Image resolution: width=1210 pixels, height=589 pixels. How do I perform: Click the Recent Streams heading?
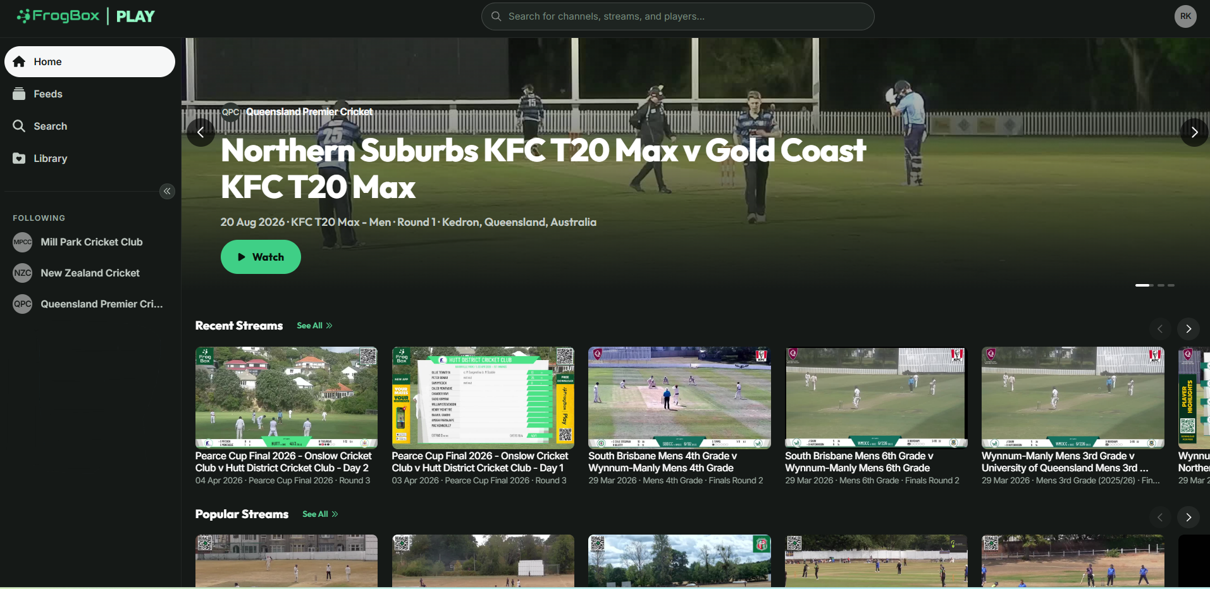pyautogui.click(x=239, y=326)
